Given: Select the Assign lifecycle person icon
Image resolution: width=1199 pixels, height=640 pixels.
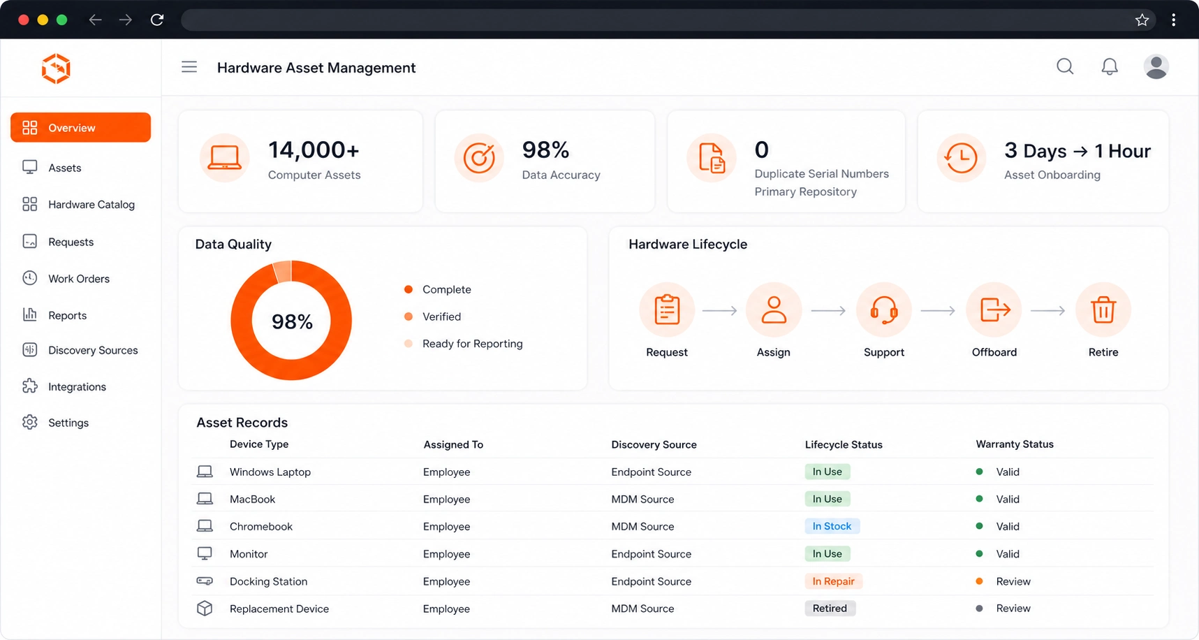Looking at the screenshot, I should point(774,310).
